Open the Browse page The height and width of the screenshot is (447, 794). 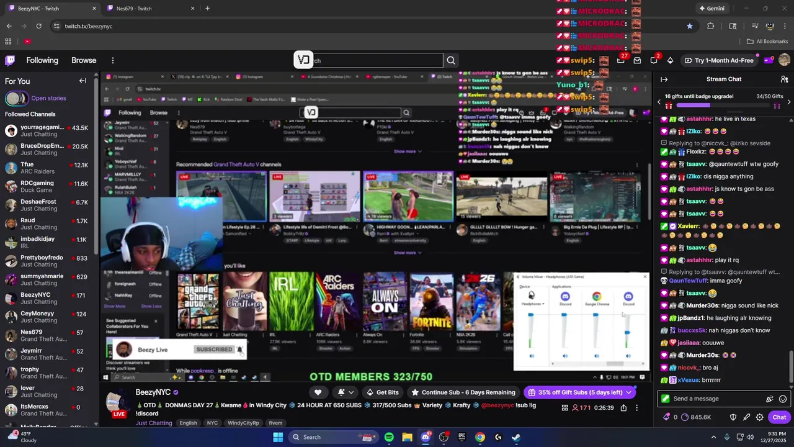pyautogui.click(x=84, y=60)
